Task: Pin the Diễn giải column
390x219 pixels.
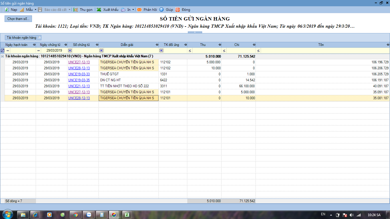Action: pyautogui.click(x=157, y=45)
